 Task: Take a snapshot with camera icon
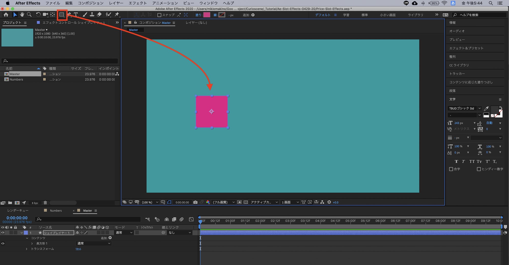(x=195, y=202)
